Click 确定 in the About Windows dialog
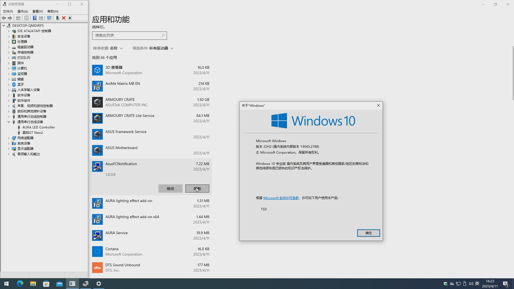Viewport: 514px width, 289px height. [x=368, y=233]
